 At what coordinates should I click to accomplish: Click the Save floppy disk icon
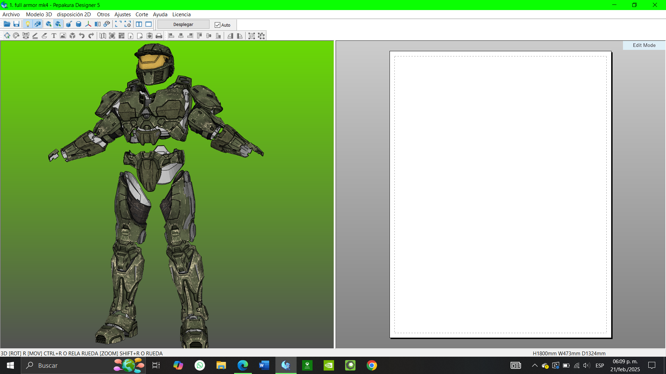[16, 24]
